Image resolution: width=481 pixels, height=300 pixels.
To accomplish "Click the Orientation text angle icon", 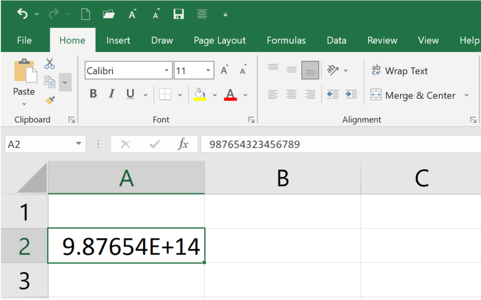I will click(333, 71).
